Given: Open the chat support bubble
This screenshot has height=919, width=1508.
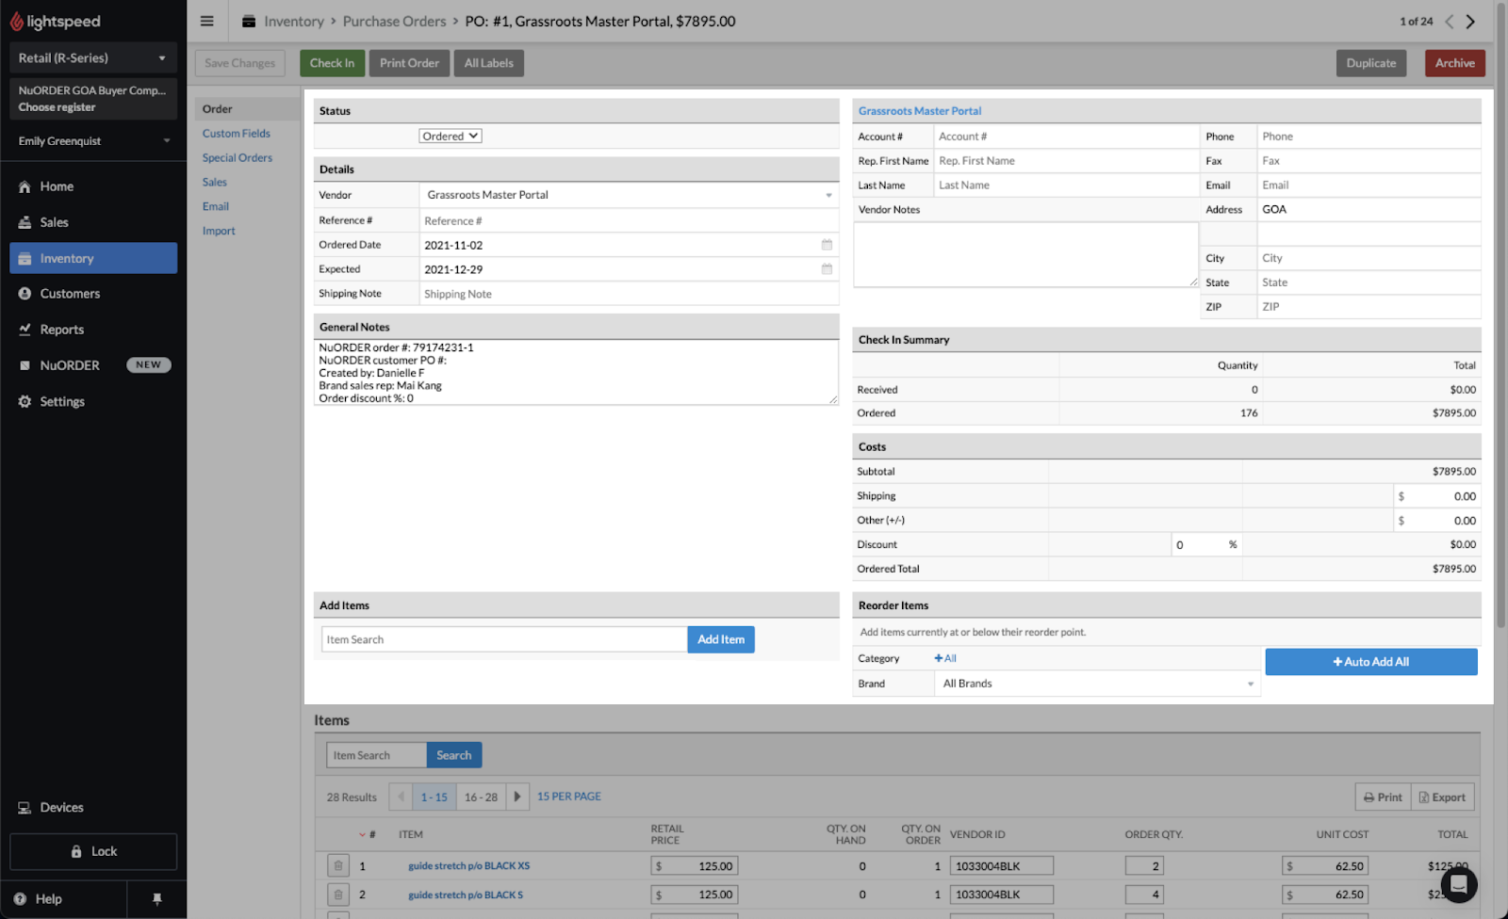Looking at the screenshot, I should 1458,884.
